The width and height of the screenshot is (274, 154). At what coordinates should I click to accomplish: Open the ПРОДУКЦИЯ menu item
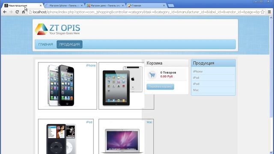click(x=69, y=44)
